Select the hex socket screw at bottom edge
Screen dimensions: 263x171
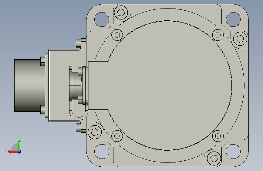(x=214, y=158)
